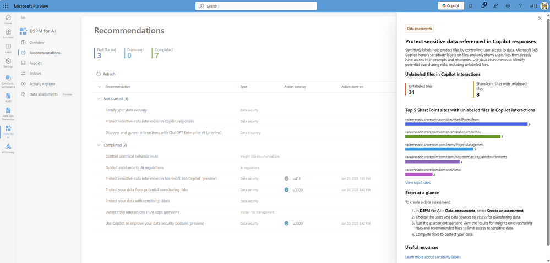Sort by Type column header

point(243,87)
